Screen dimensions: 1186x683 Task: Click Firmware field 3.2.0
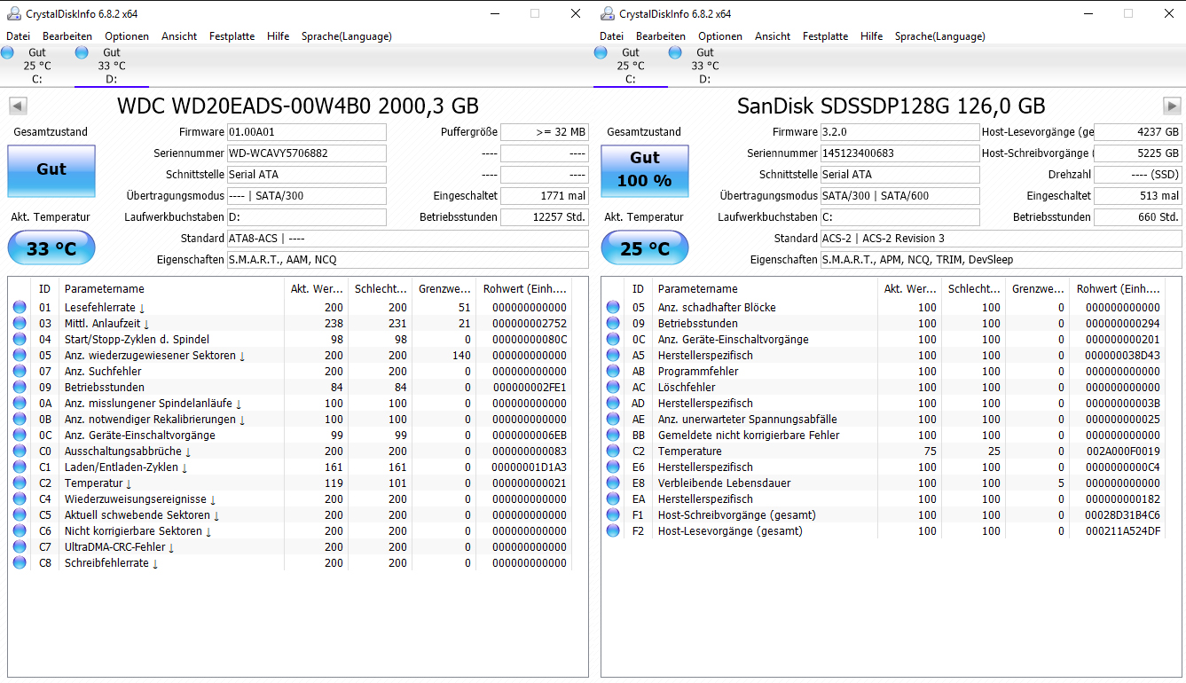coord(899,132)
